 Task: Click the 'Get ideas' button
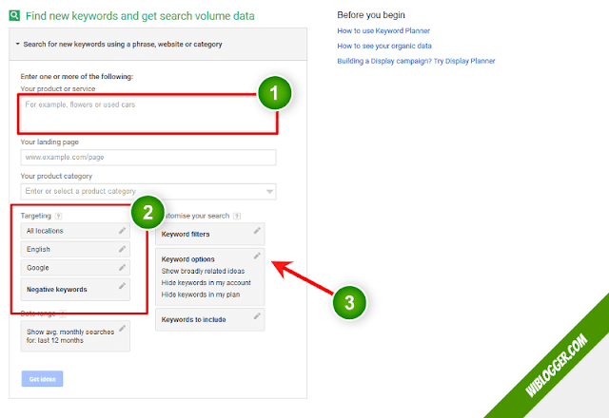click(x=42, y=379)
